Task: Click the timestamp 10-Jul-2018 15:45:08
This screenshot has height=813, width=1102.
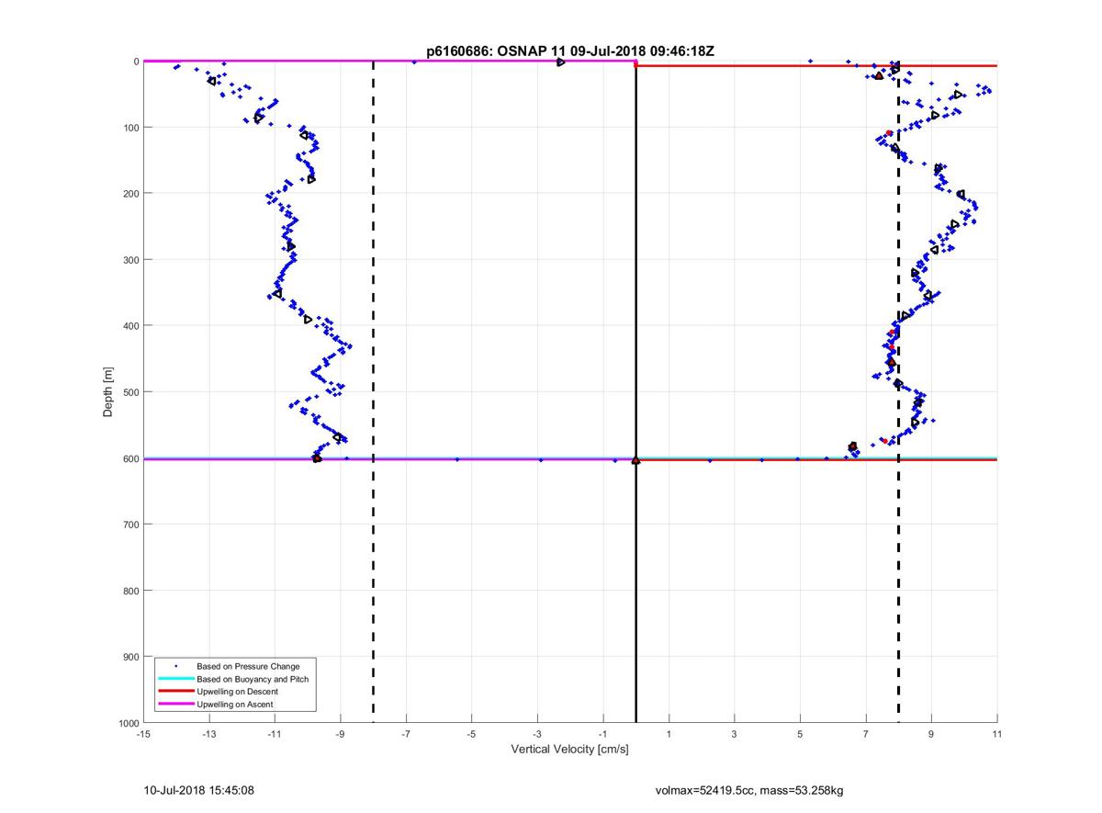Action: [x=198, y=789]
